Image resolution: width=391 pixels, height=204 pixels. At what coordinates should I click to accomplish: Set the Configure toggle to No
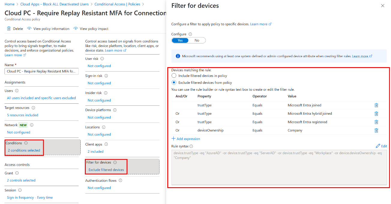(197, 40)
